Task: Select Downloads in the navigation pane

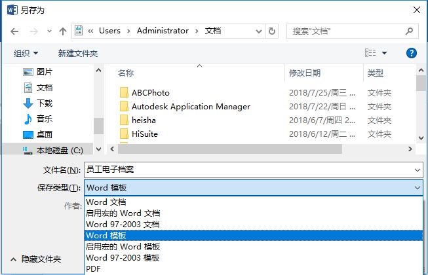Action: point(44,103)
